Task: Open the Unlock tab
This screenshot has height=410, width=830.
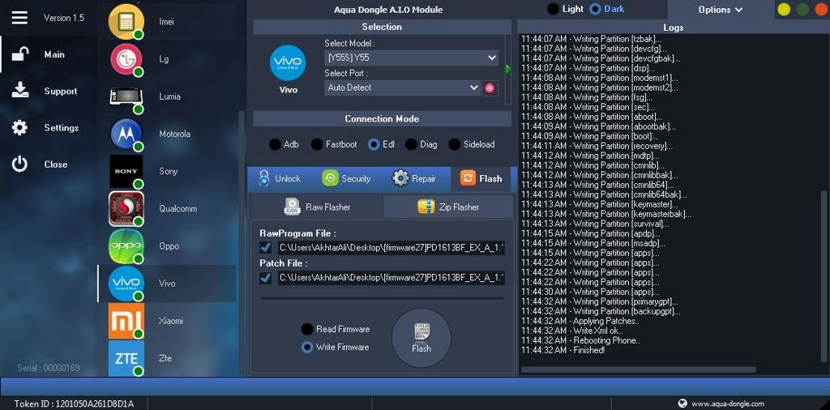Action: tap(279, 179)
